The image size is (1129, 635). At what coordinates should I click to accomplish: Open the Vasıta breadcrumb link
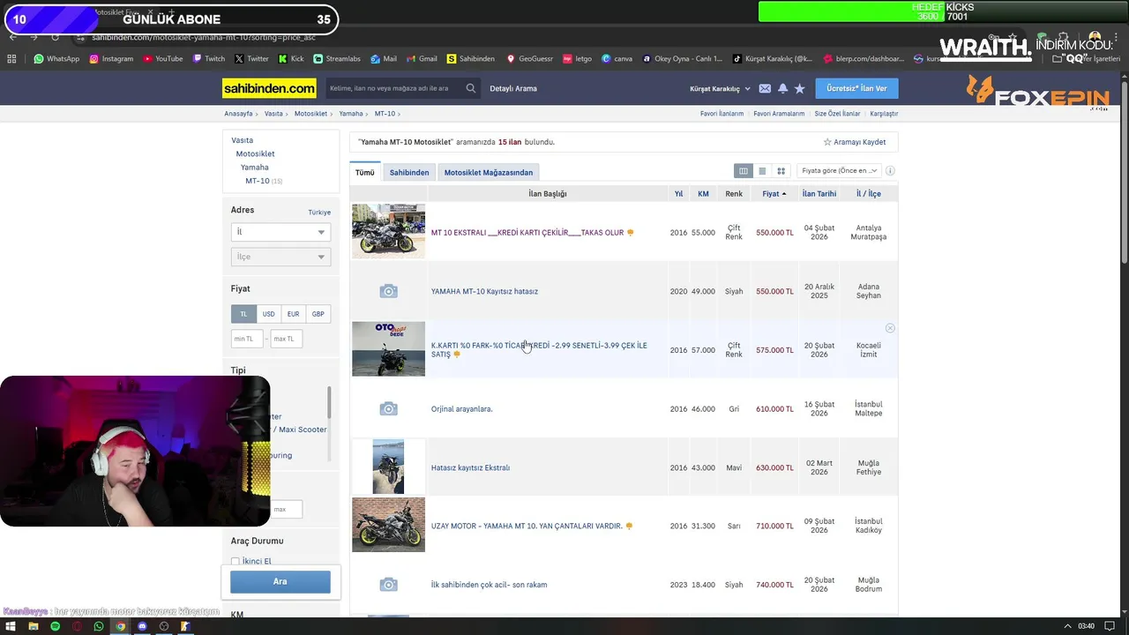273,114
